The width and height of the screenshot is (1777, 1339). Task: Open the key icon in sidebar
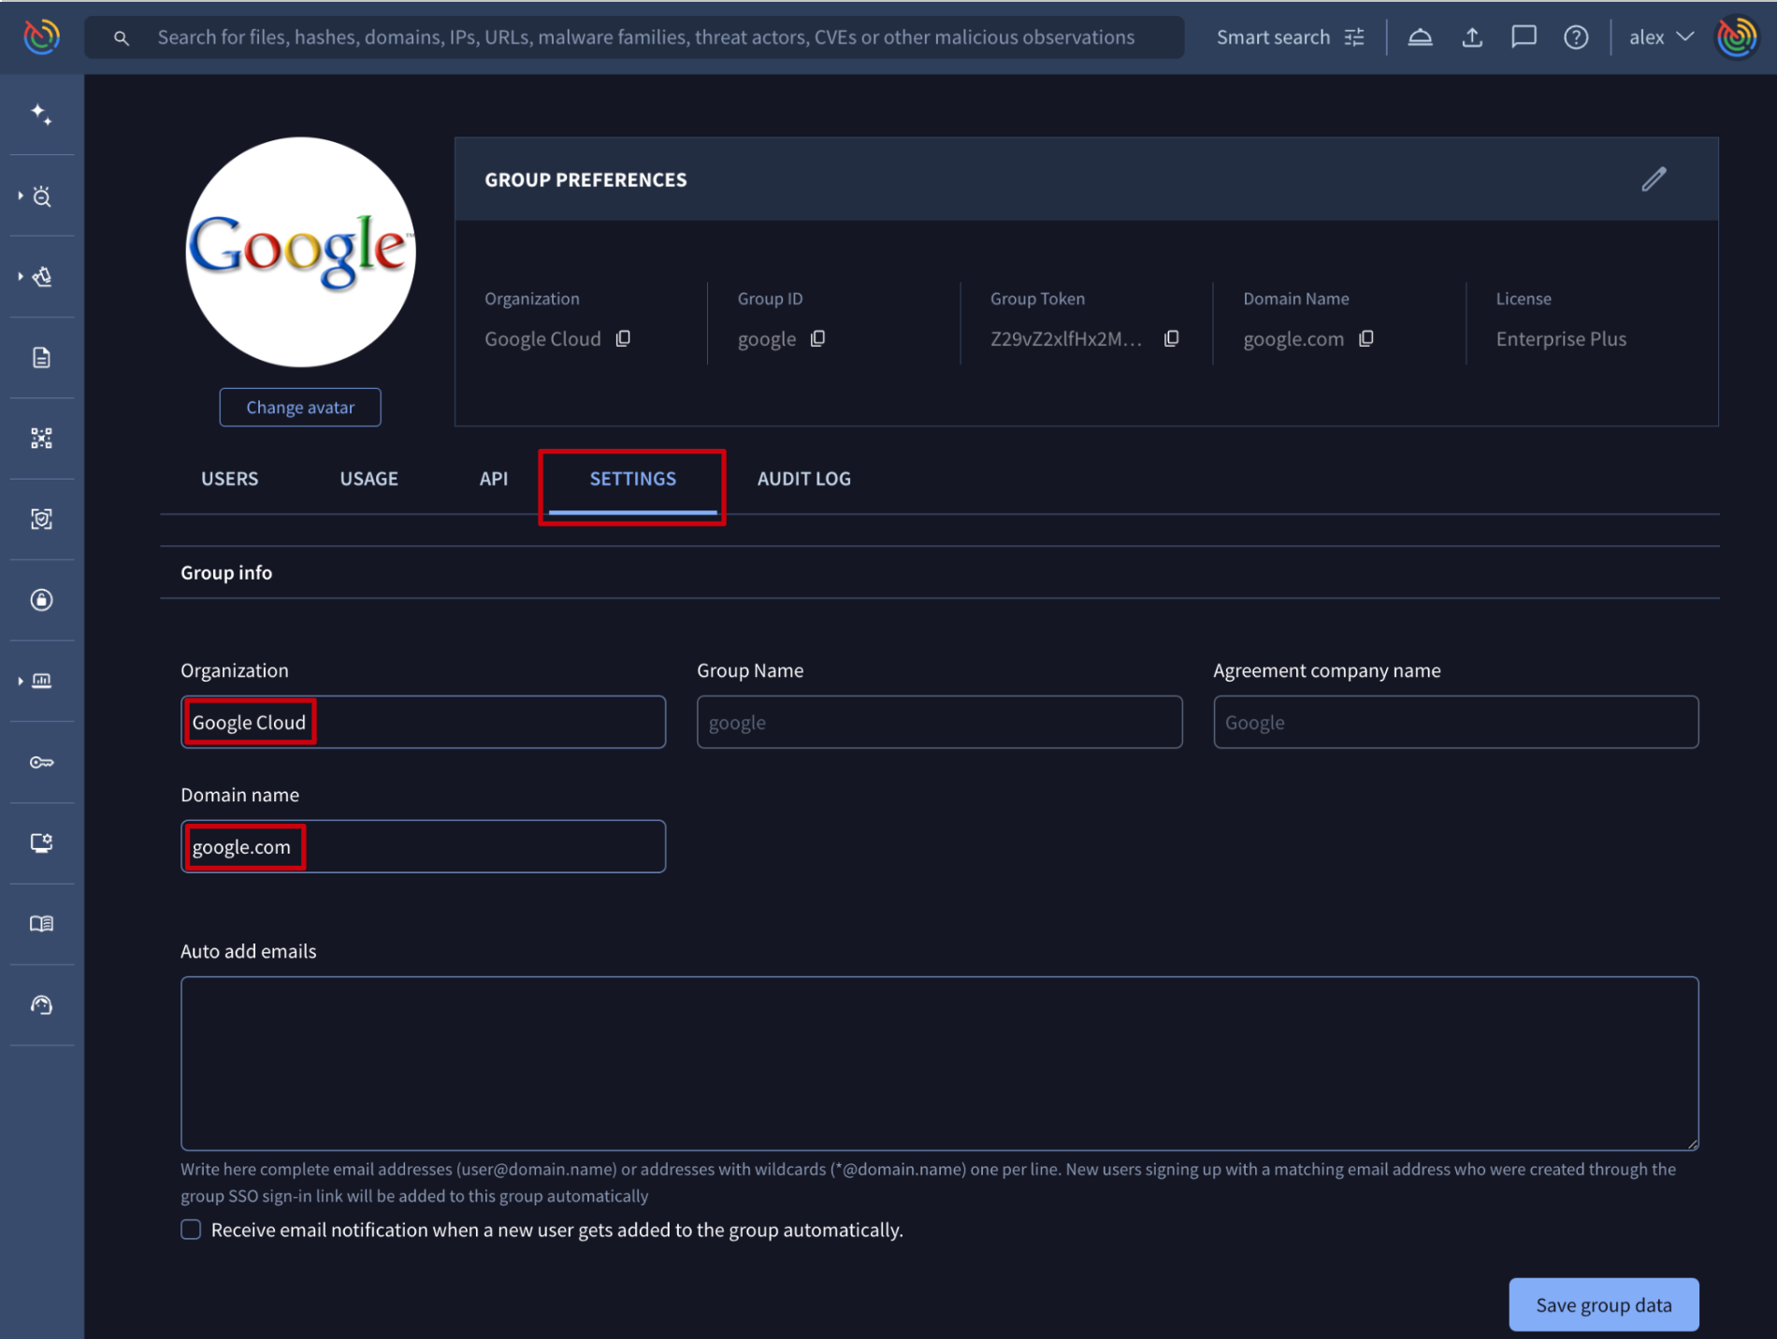pyautogui.click(x=41, y=762)
